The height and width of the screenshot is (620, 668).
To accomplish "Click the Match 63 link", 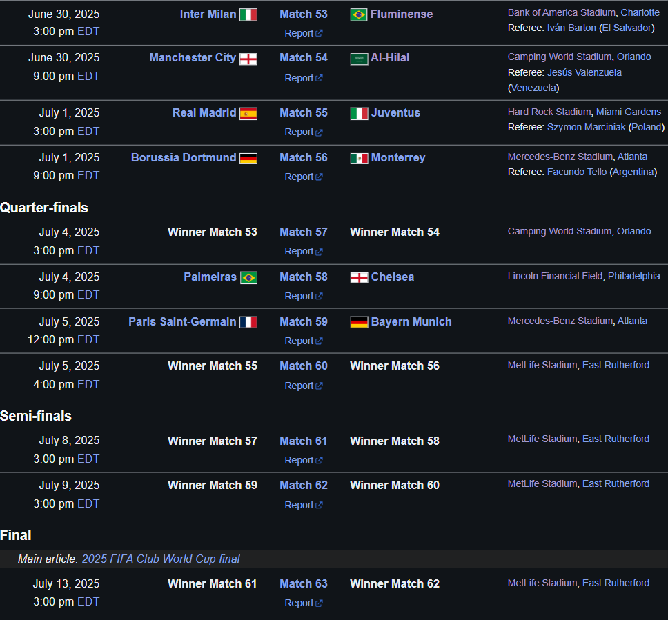I will pos(304,584).
